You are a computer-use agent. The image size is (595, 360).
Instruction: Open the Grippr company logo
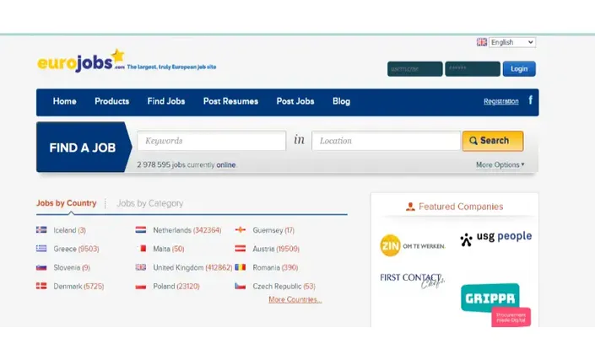coord(495,304)
